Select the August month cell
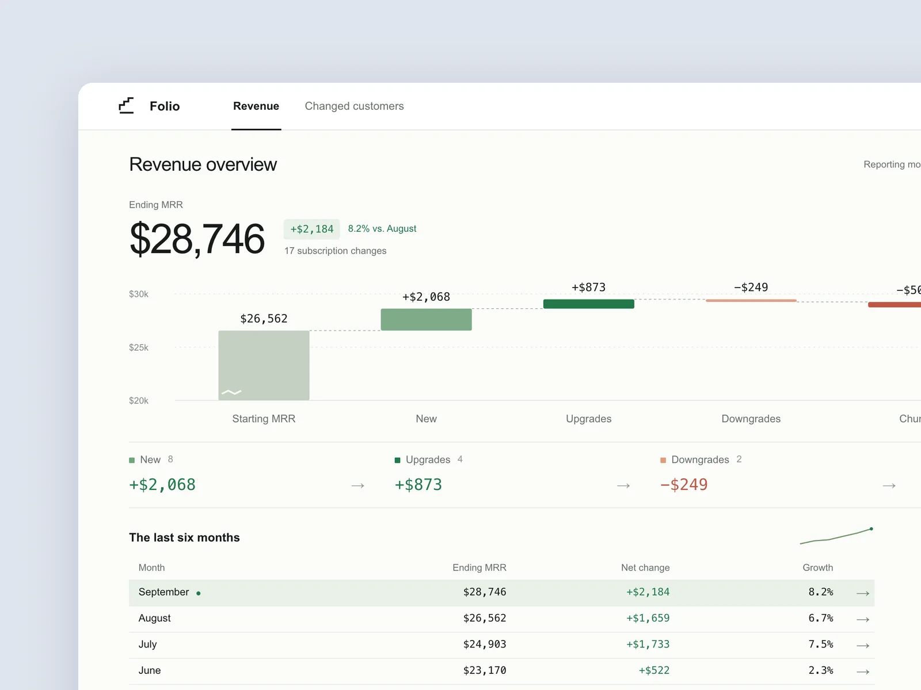The height and width of the screenshot is (690, 921). coord(155,618)
